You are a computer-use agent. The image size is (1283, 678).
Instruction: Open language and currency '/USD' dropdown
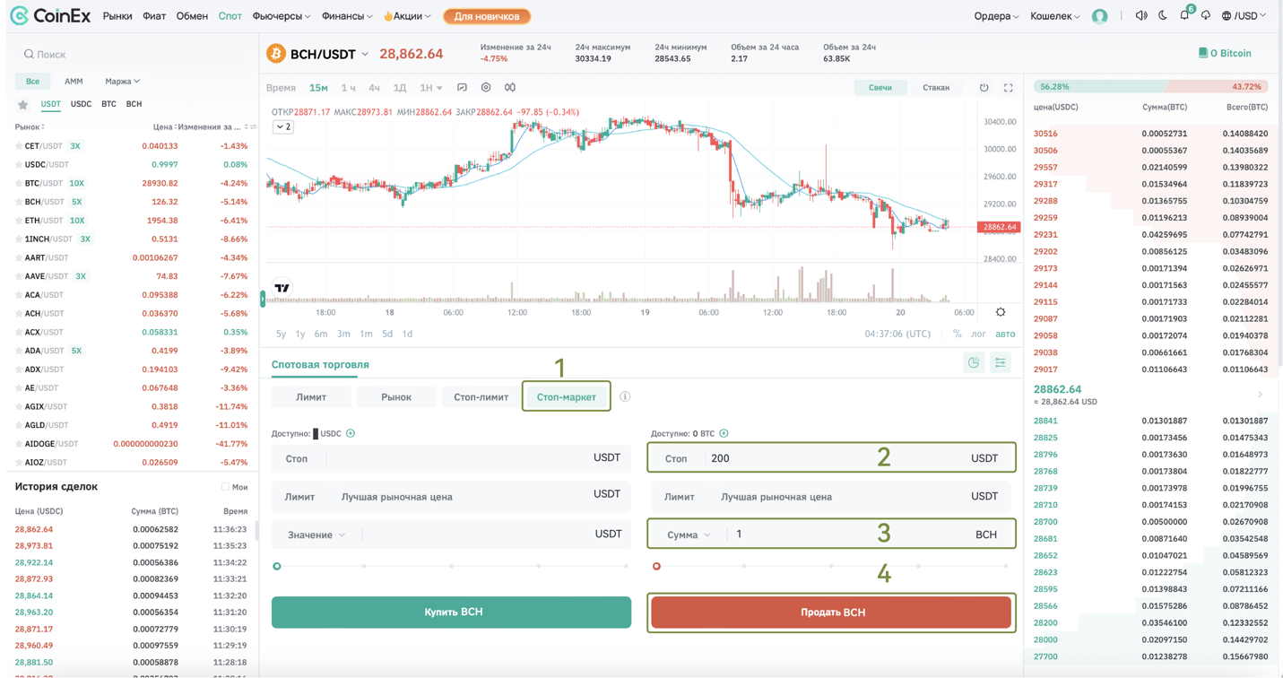1244,16
